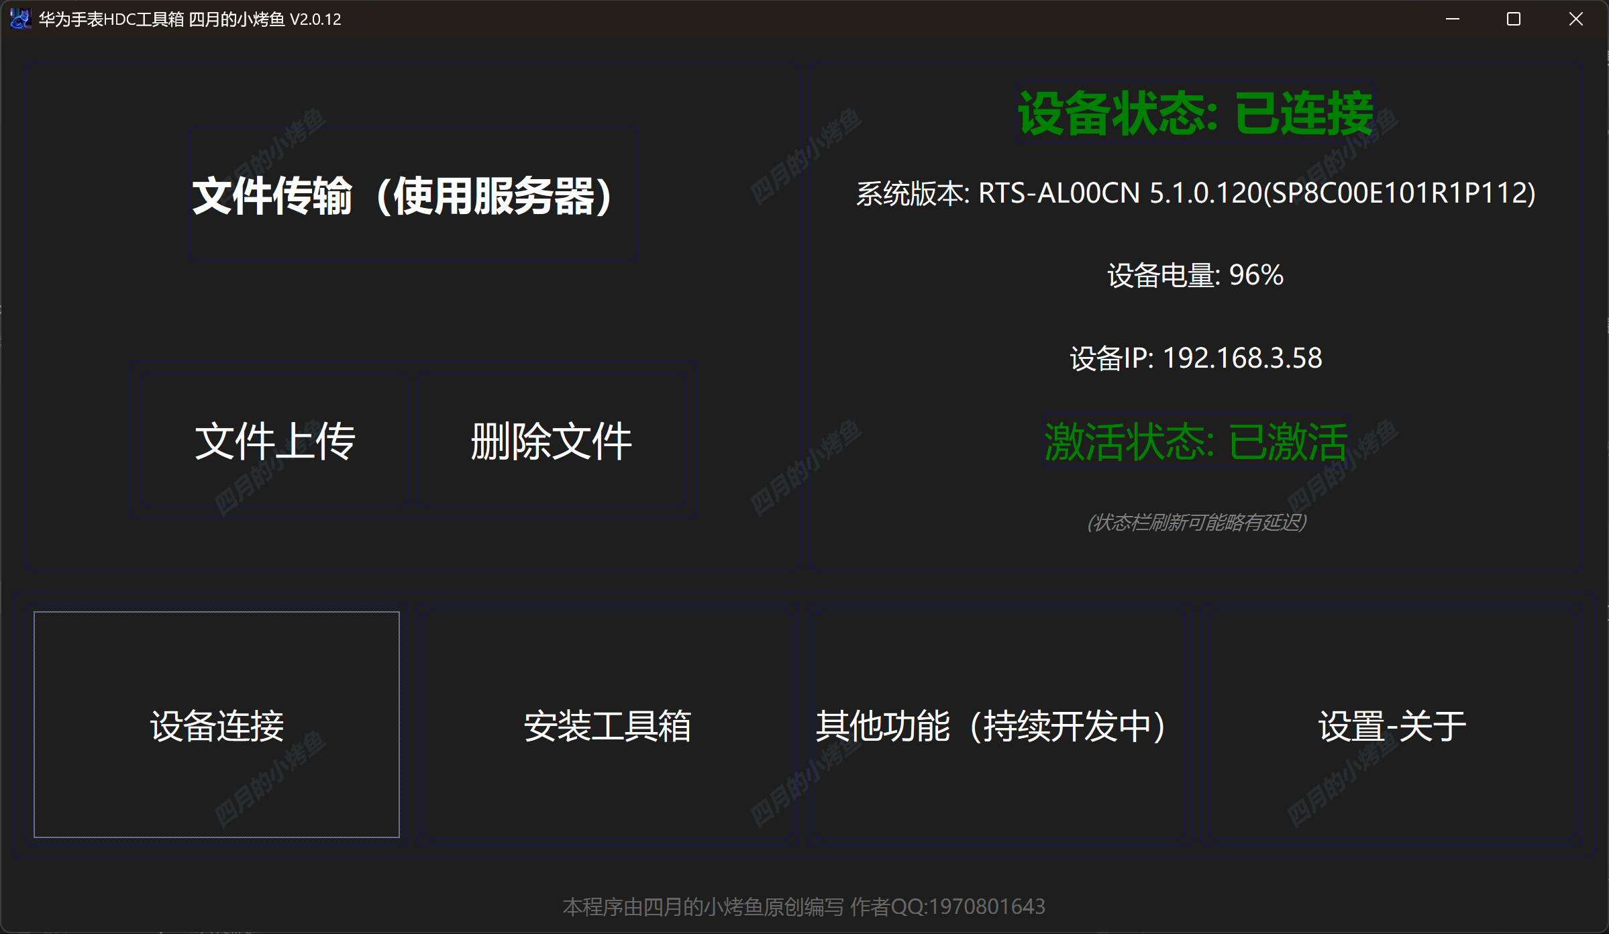1609x934 pixels.
Task: Click the 设备IP: 192.168.3.58 text
Action: pyautogui.click(x=1195, y=358)
